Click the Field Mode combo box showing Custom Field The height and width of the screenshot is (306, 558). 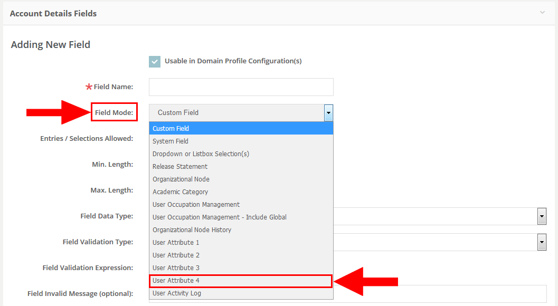pos(241,113)
